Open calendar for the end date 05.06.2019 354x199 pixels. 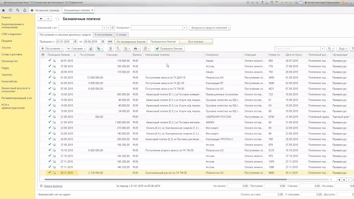click(x=103, y=41)
